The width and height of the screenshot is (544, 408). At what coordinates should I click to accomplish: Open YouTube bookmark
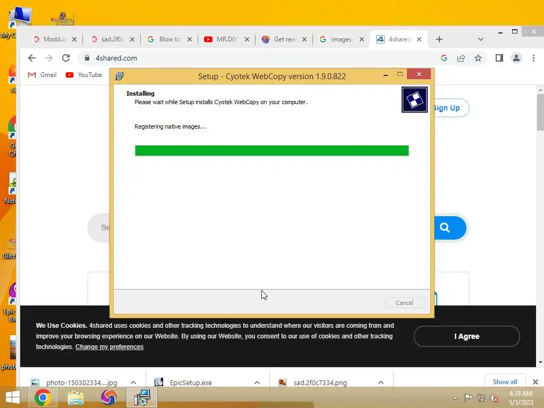[x=83, y=74]
